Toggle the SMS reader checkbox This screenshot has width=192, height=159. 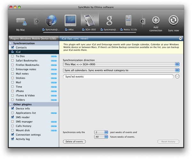pos(12,117)
